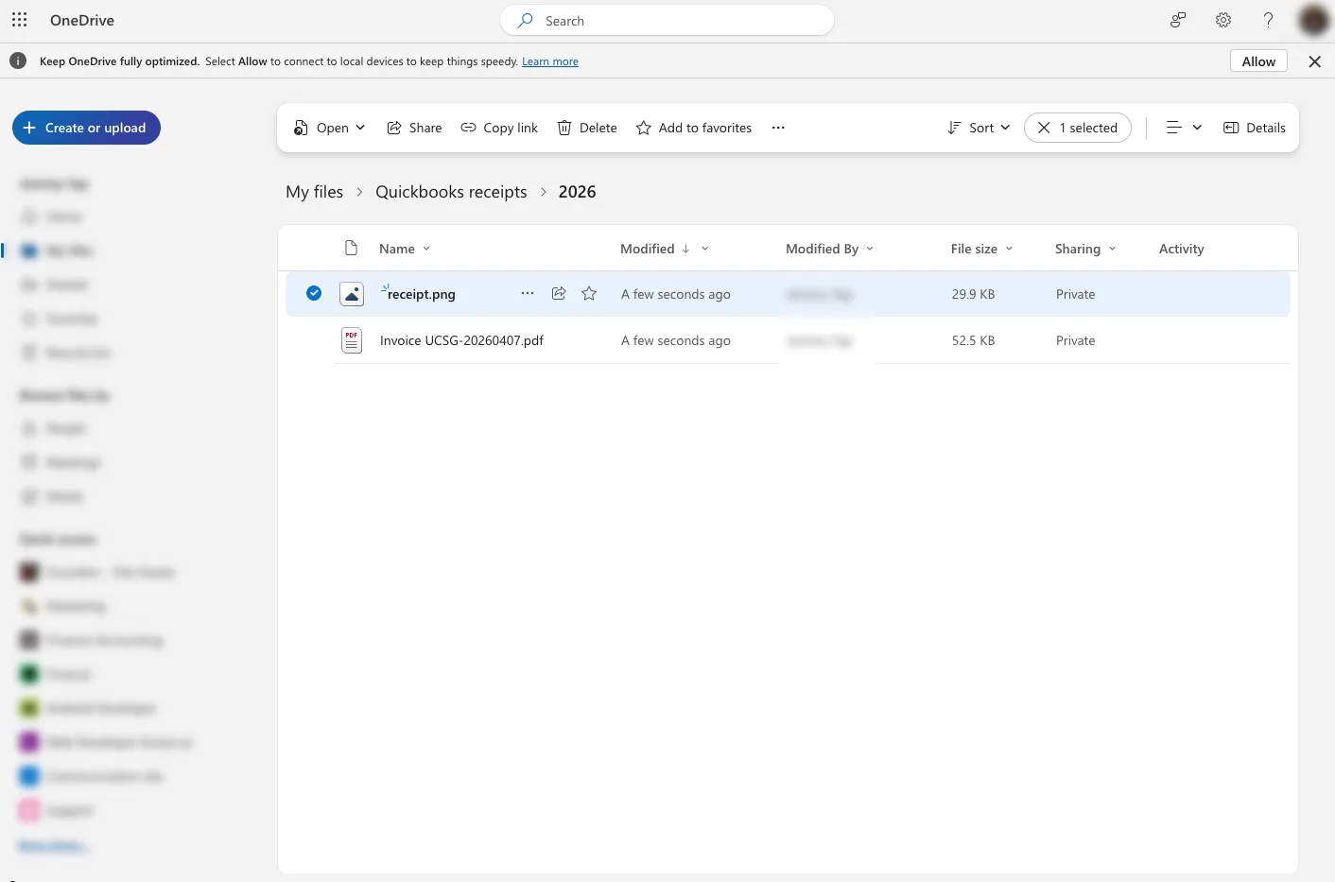Expand the Open dropdown arrow
Screen dimensions: 1335x882
[x=360, y=128]
